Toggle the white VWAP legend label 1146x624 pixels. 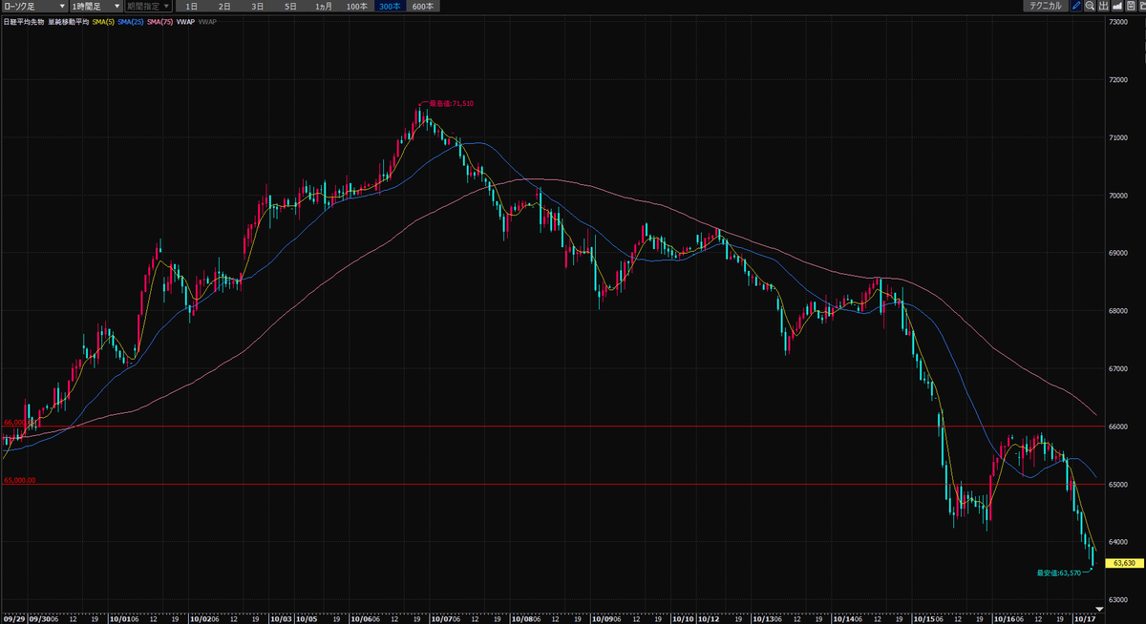(186, 21)
